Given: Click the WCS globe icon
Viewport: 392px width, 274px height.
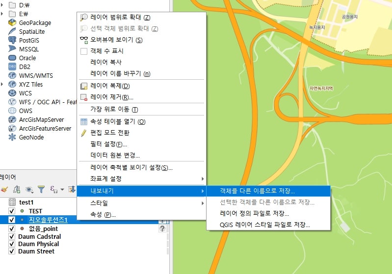Looking at the screenshot, I should coord(12,93).
